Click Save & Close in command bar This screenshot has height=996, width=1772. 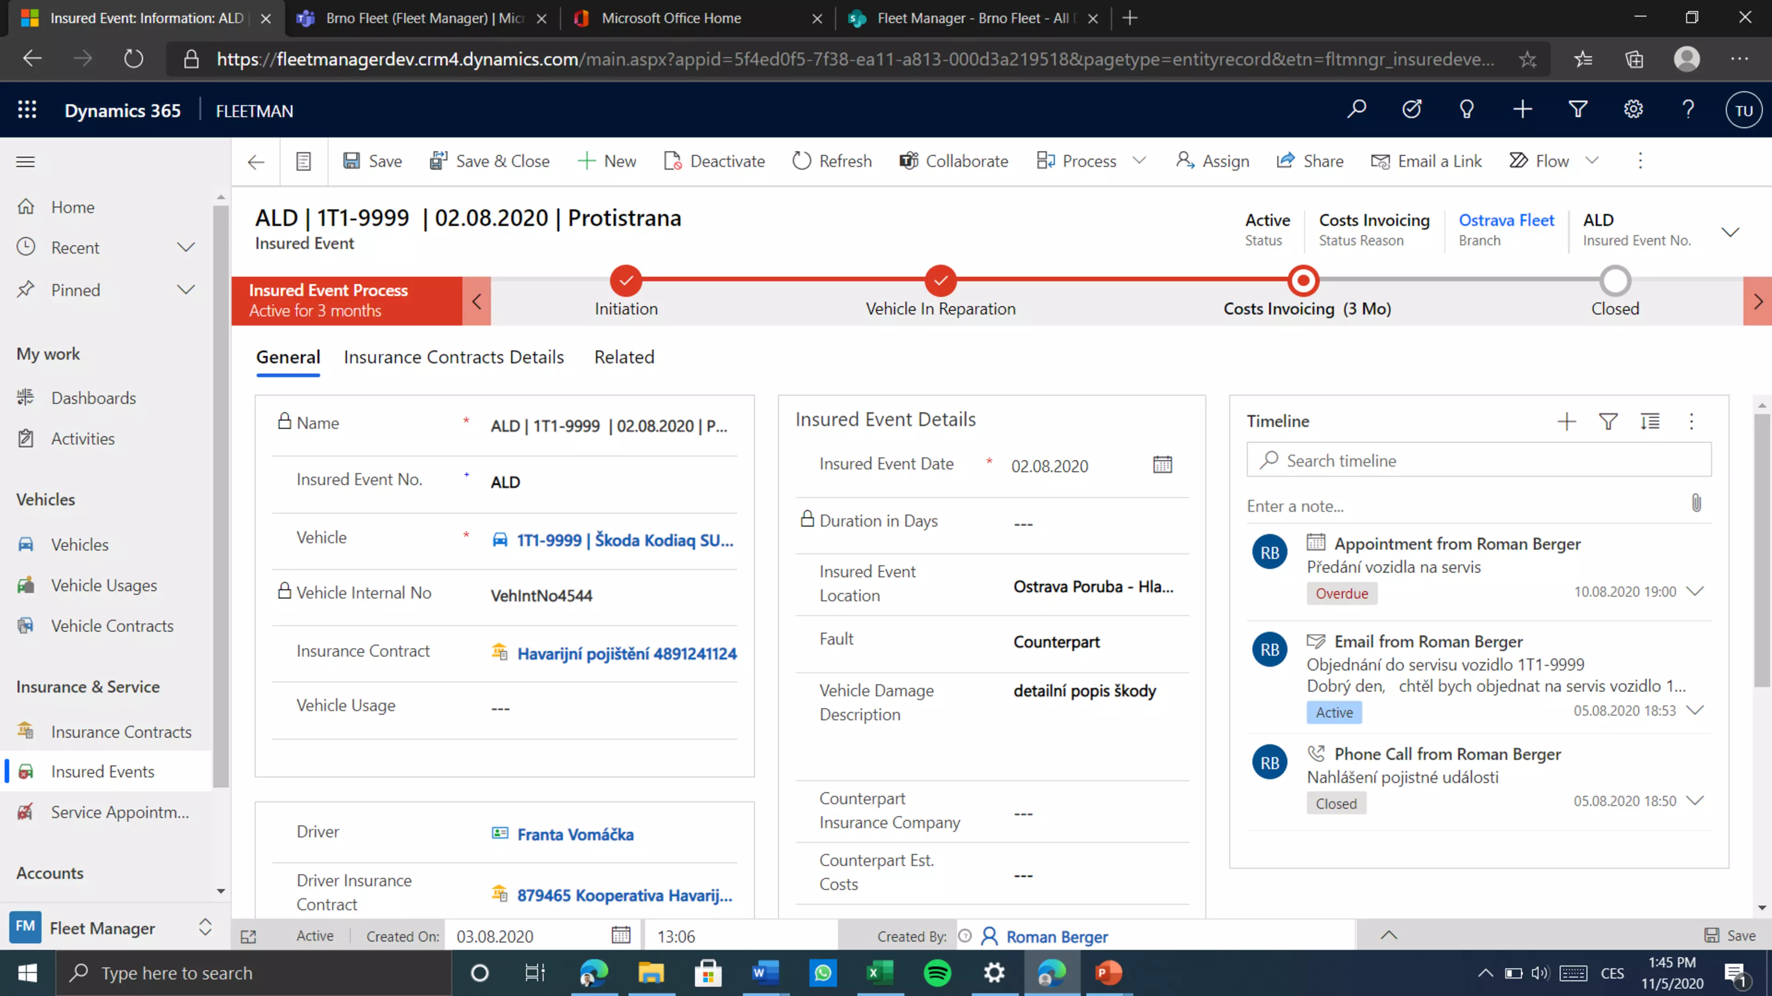click(x=490, y=161)
